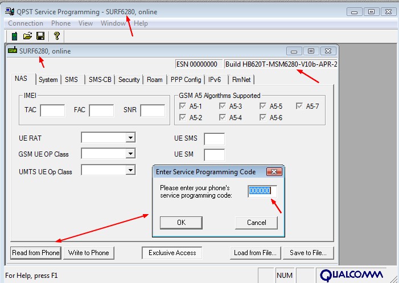Open the Help menu
The image size is (399, 283).
coord(141,23)
